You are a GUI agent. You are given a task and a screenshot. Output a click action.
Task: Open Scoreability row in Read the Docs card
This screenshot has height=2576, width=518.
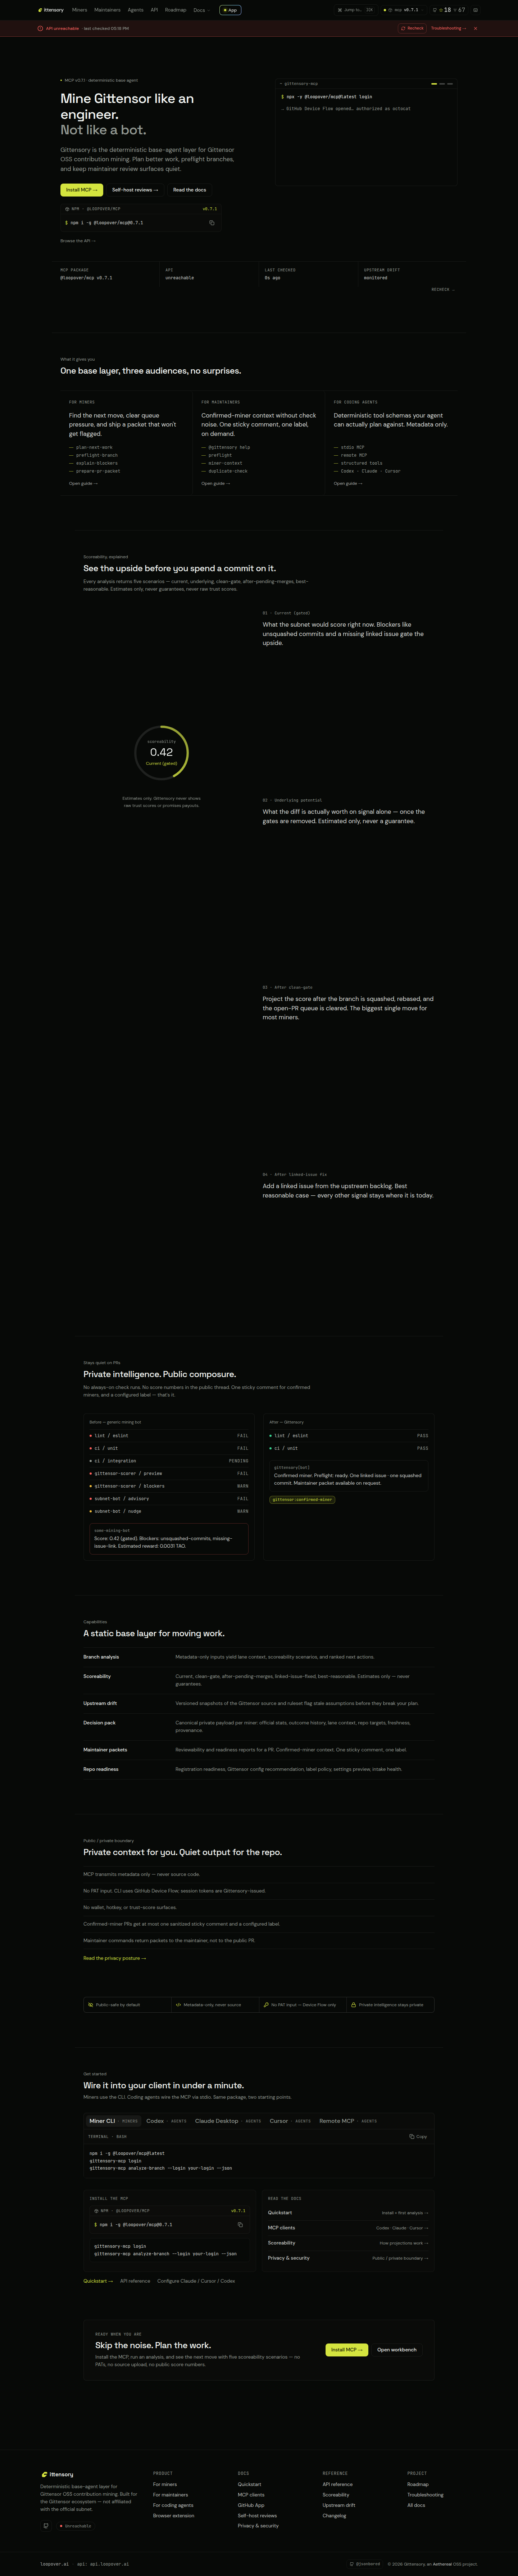pos(348,2243)
